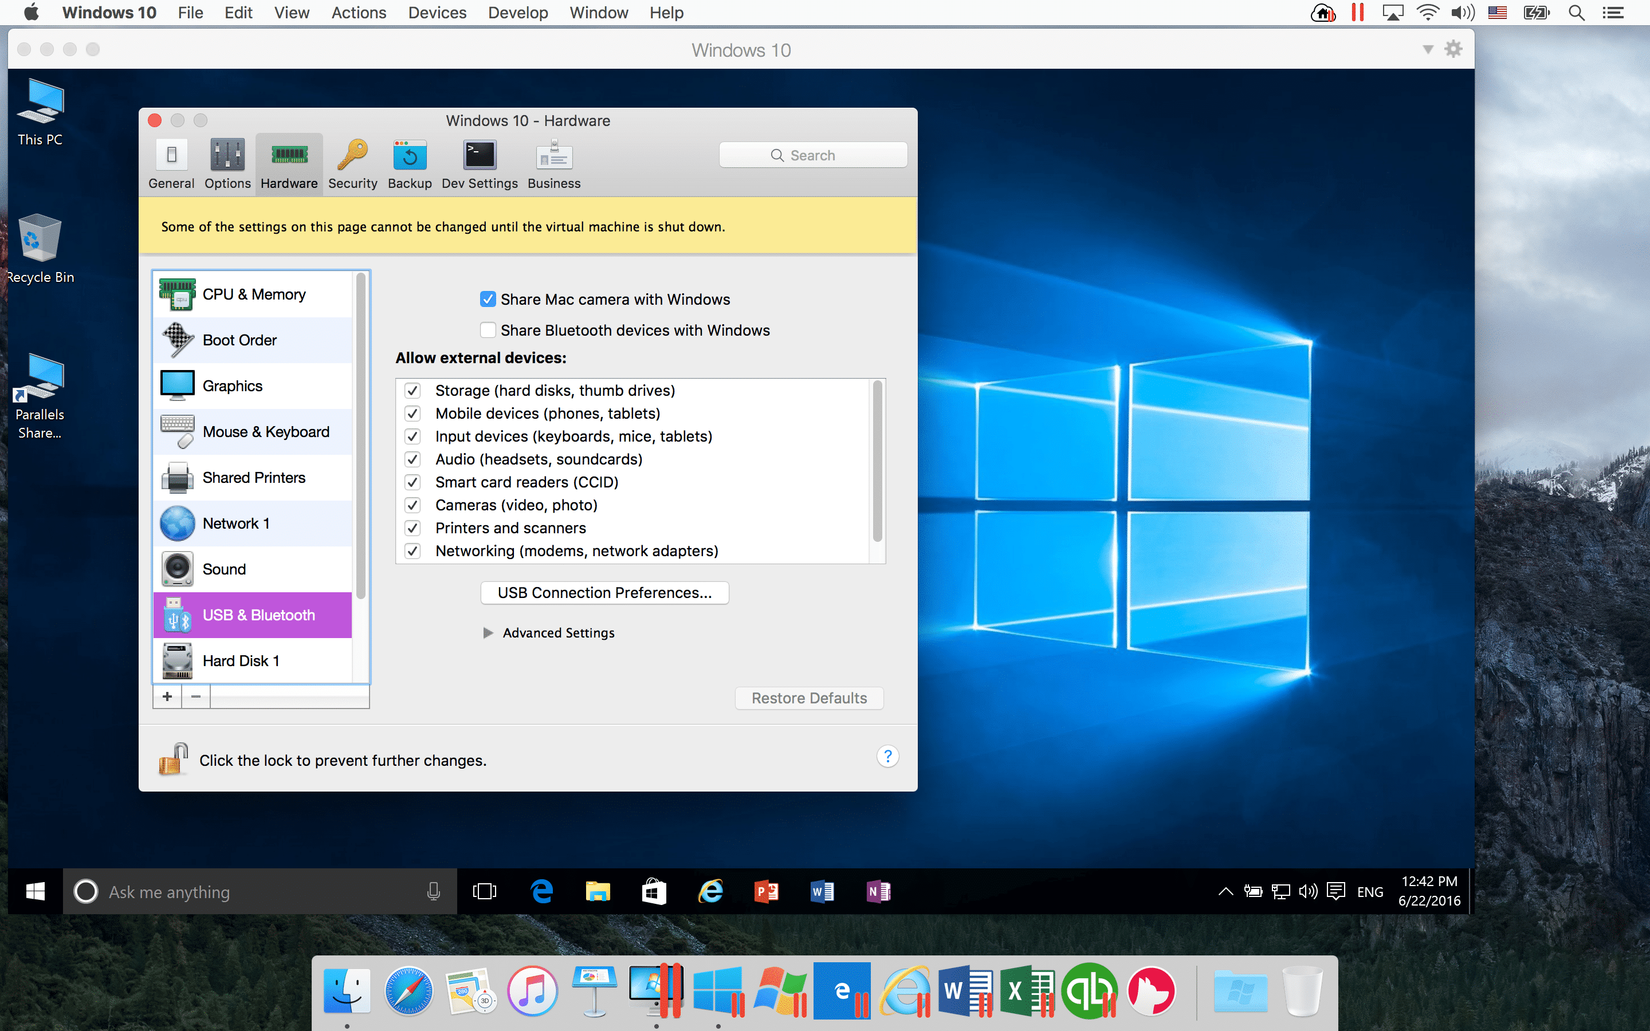The width and height of the screenshot is (1650, 1031).
Task: Click Restore Defaults button
Action: [808, 698]
